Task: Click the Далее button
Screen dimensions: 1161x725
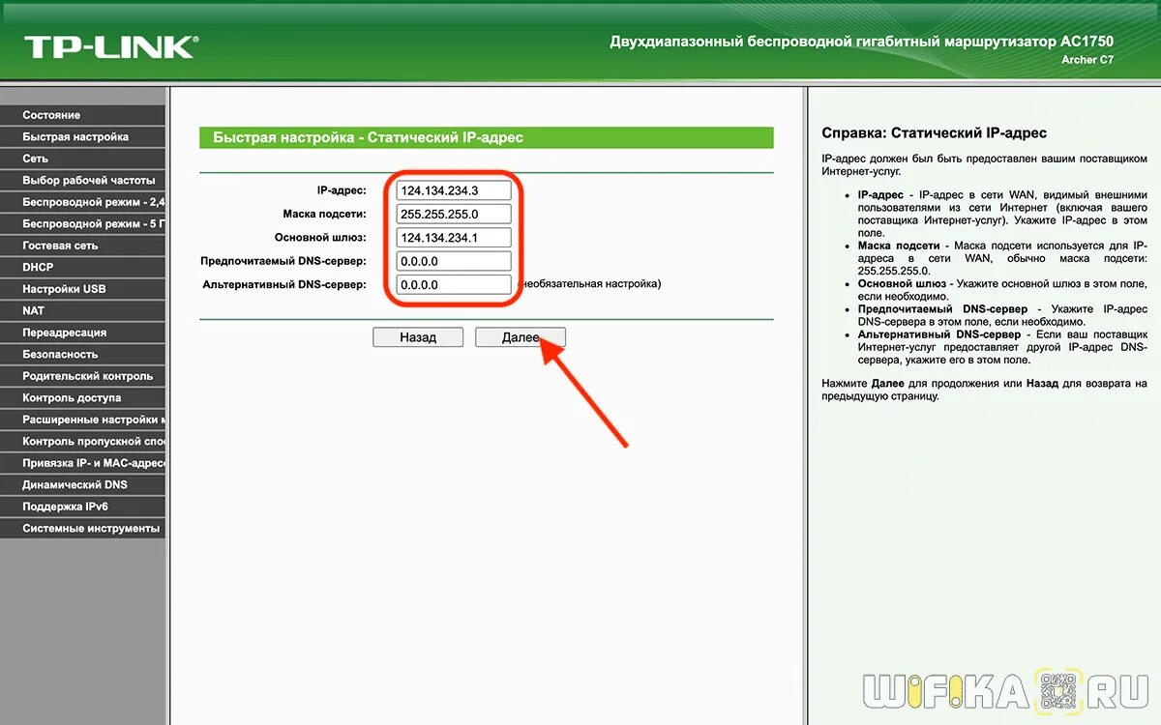Action: [x=521, y=337]
